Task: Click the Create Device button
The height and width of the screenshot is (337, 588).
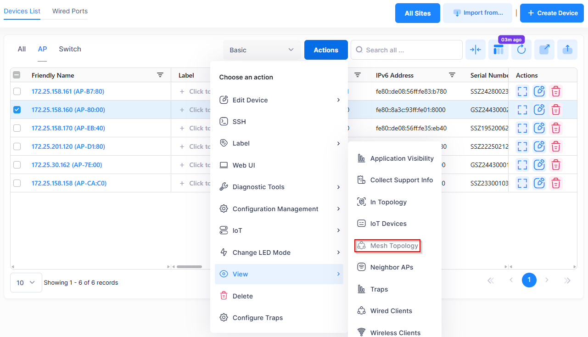Action: [x=552, y=13]
